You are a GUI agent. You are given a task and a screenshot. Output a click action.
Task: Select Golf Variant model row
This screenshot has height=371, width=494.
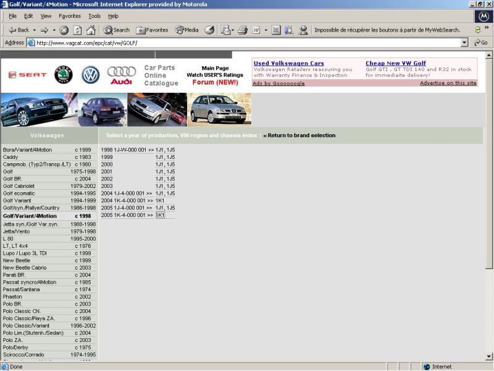(49, 200)
